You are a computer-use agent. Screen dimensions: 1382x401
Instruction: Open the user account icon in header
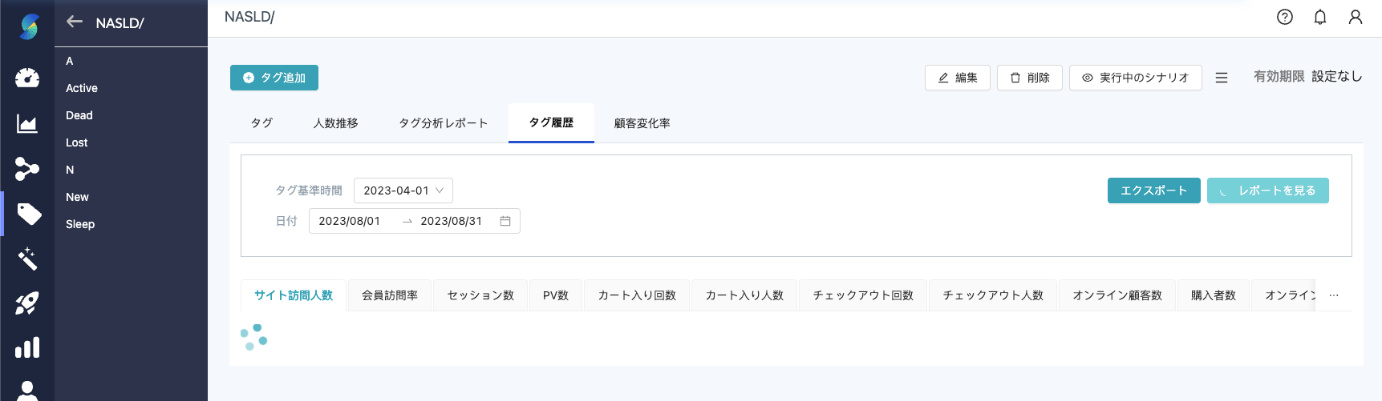[1356, 17]
